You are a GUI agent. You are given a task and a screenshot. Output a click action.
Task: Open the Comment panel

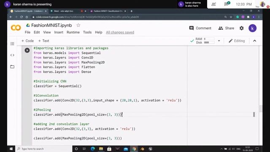(200, 28)
